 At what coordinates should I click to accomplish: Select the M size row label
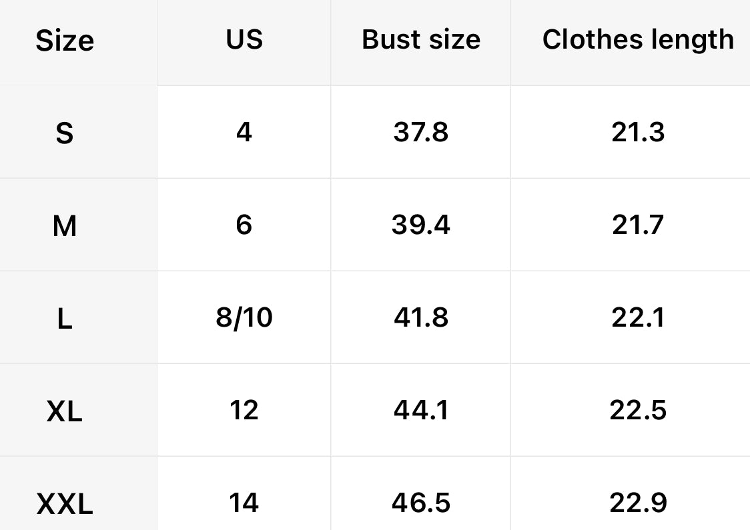[x=65, y=226]
